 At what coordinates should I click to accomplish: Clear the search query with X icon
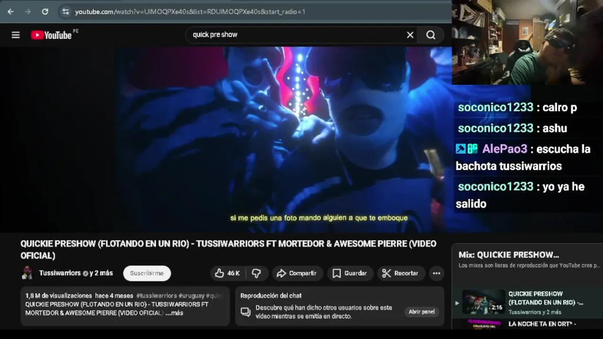[410, 35]
